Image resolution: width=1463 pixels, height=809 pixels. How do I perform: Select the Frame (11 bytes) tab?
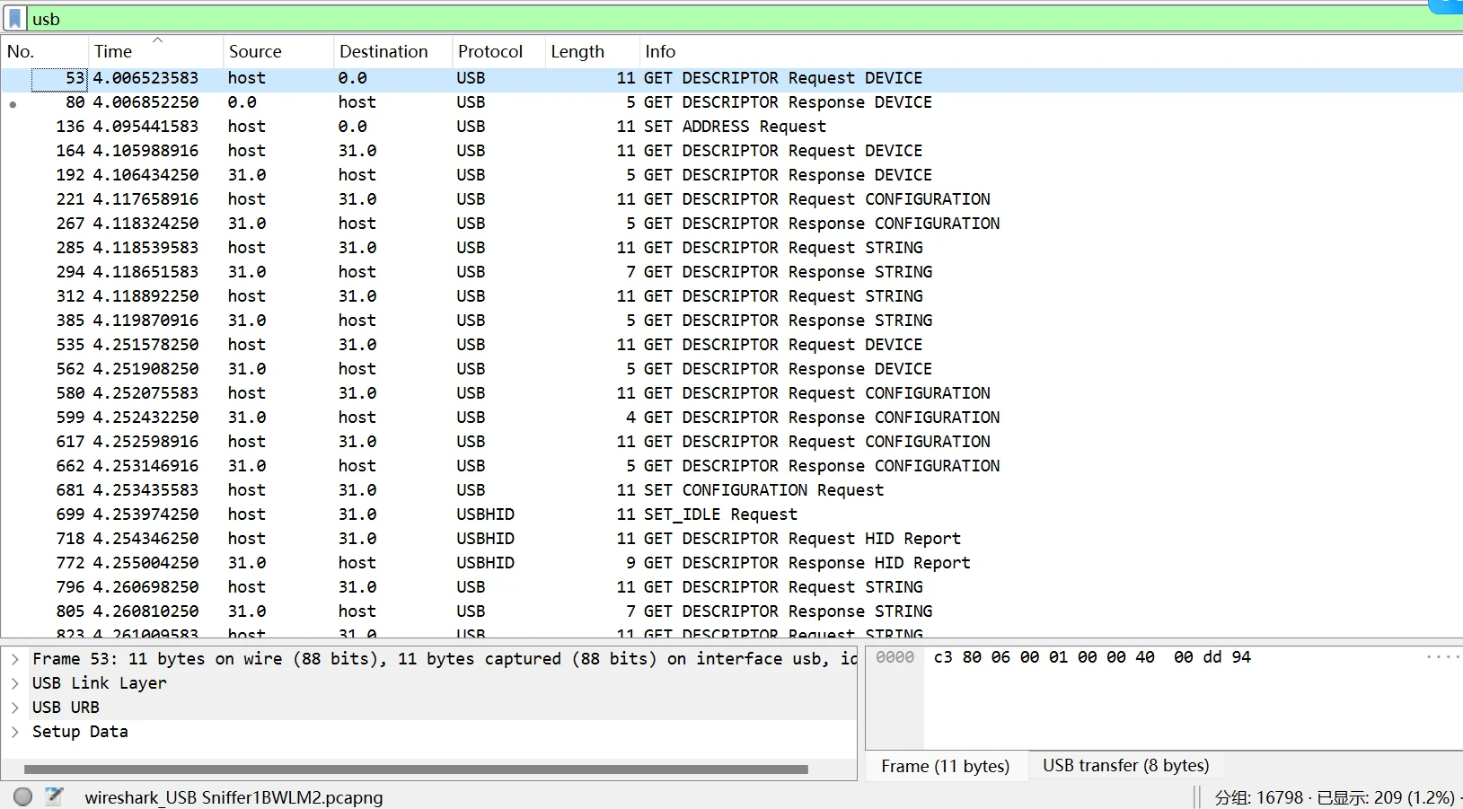click(x=945, y=766)
